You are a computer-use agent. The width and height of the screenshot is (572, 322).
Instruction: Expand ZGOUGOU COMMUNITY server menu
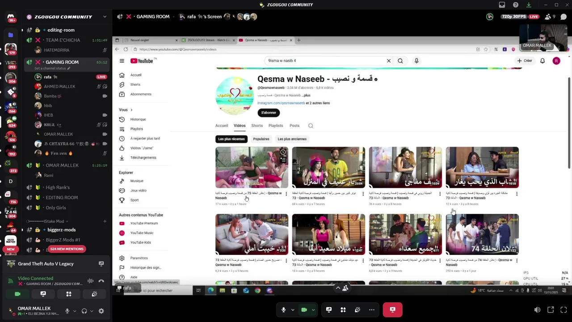pos(105,17)
